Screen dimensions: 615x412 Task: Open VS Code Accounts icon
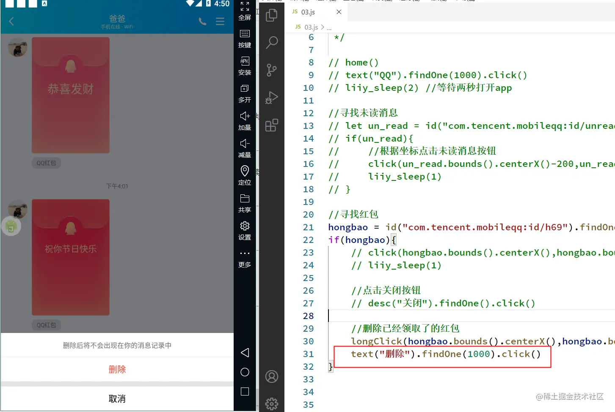[x=272, y=377]
